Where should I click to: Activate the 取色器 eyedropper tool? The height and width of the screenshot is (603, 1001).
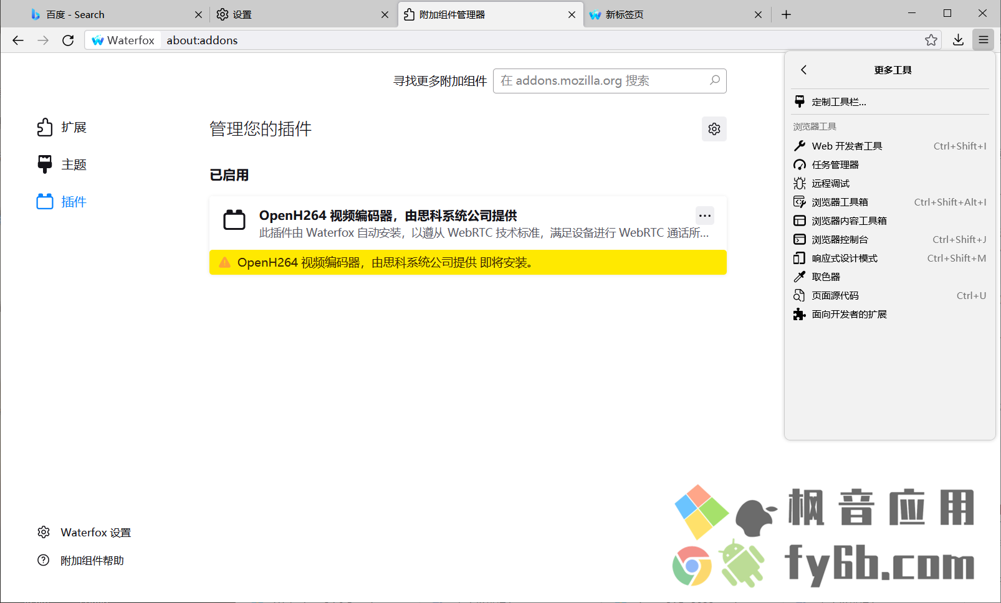[x=890, y=277]
